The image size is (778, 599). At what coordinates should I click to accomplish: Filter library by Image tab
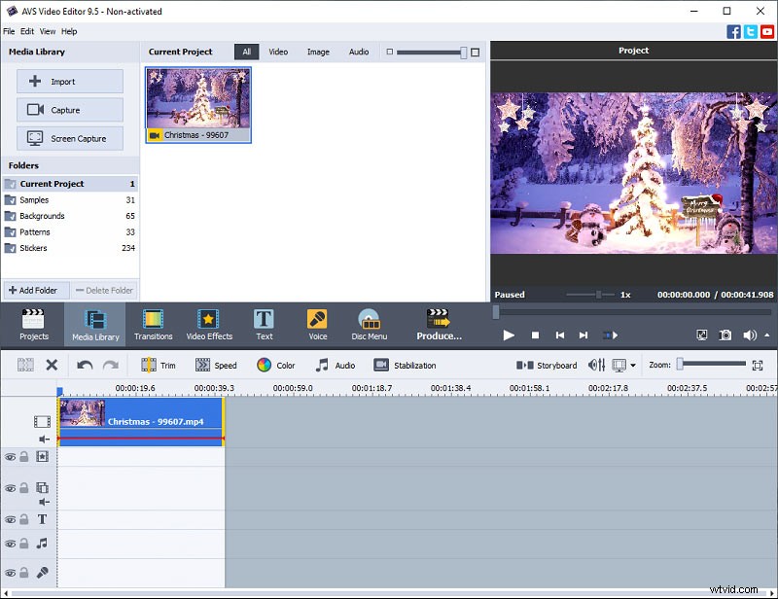[318, 52]
